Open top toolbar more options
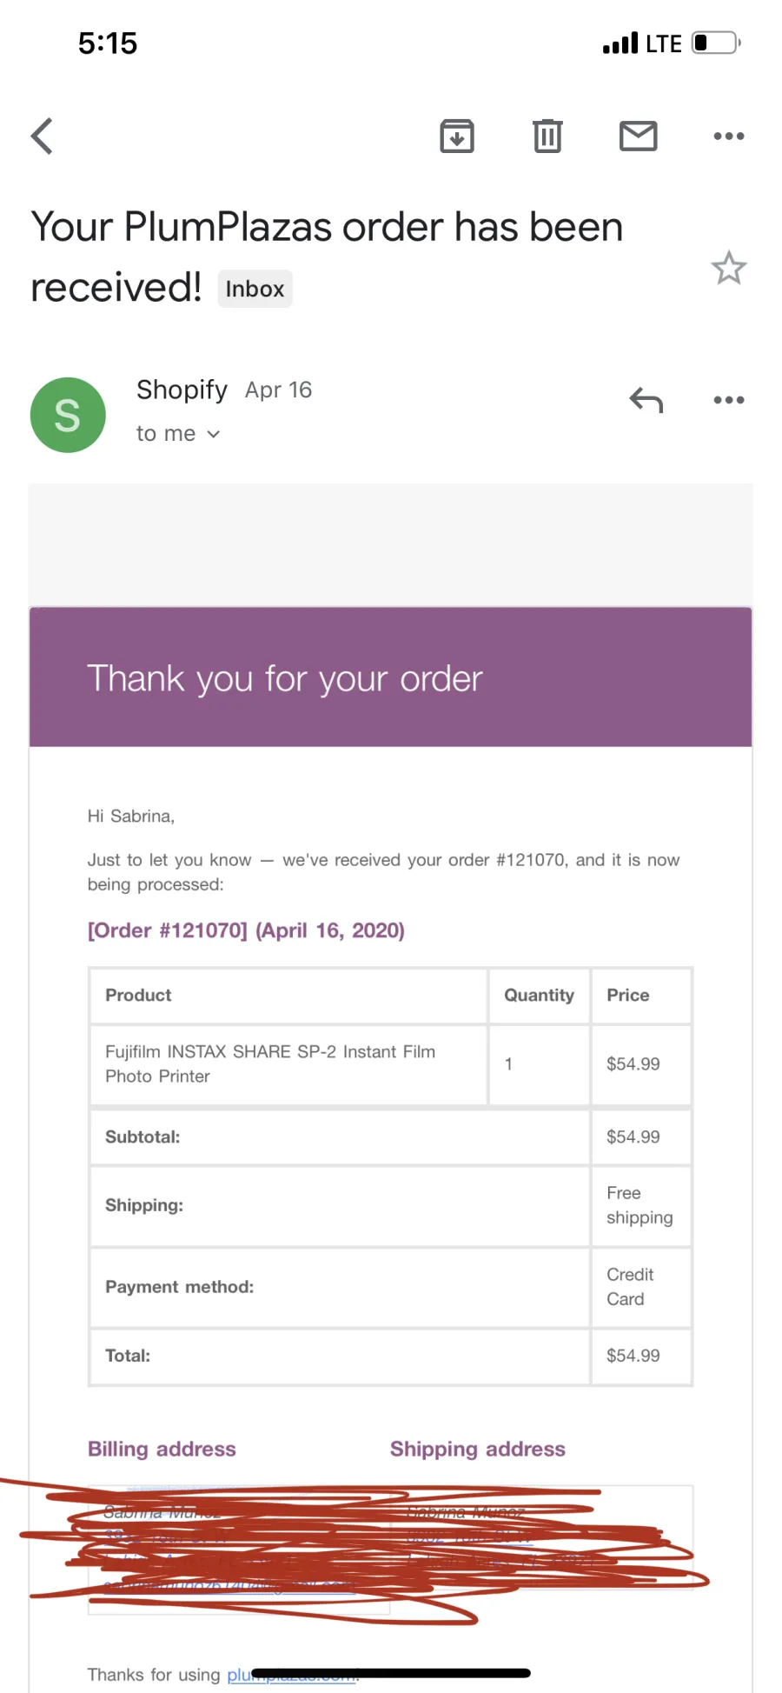 (x=729, y=136)
